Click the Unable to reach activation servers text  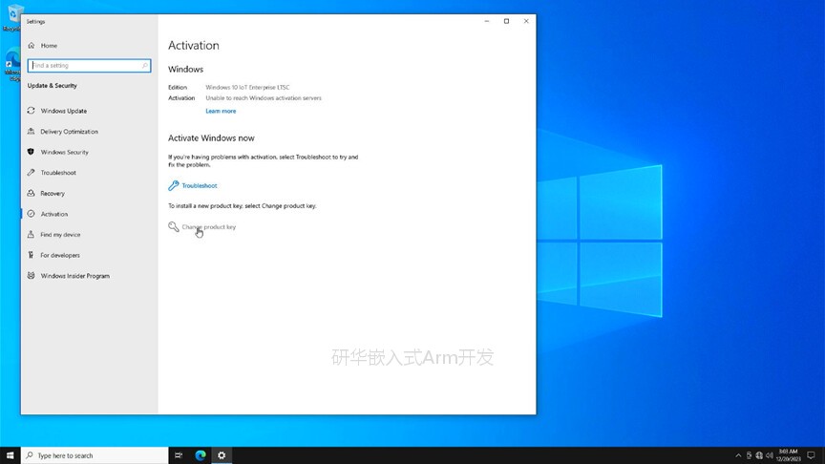click(x=264, y=97)
